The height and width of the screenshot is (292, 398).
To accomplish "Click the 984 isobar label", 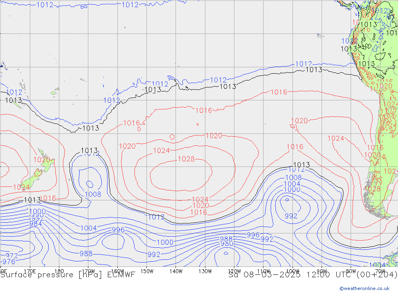I will (36, 223).
